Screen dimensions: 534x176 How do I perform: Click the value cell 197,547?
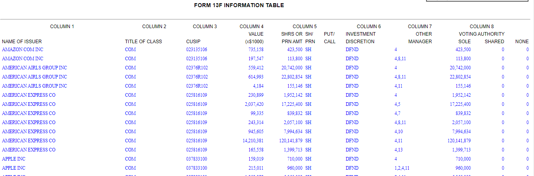pyautogui.click(x=256, y=59)
